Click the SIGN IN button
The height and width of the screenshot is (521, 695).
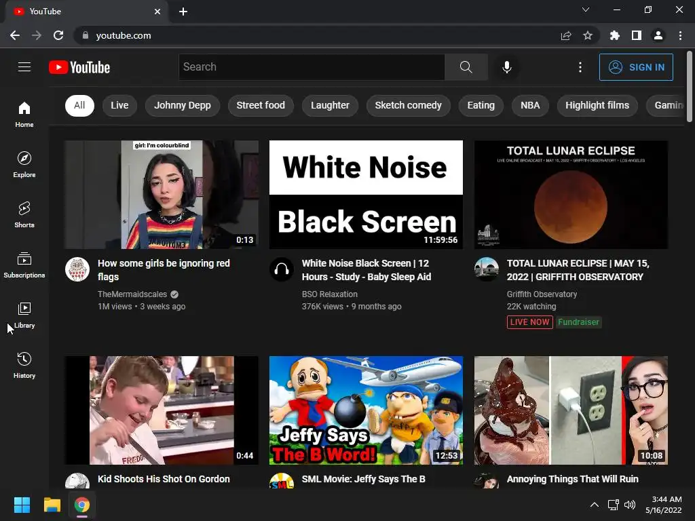636,67
